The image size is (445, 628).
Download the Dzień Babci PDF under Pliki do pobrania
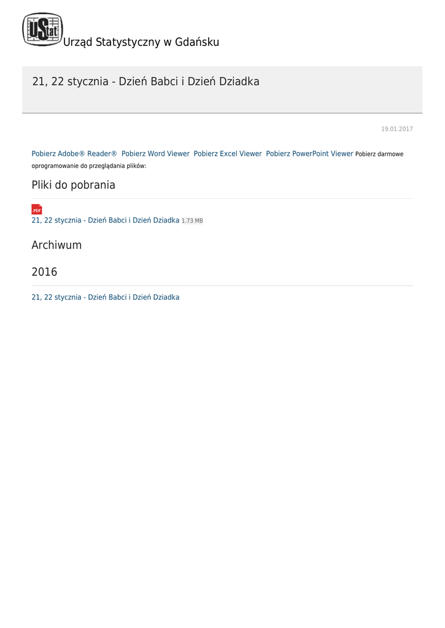pyautogui.click(x=106, y=220)
